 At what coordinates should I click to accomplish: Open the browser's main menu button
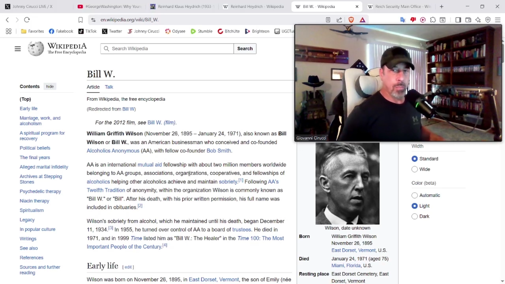tap(498, 20)
